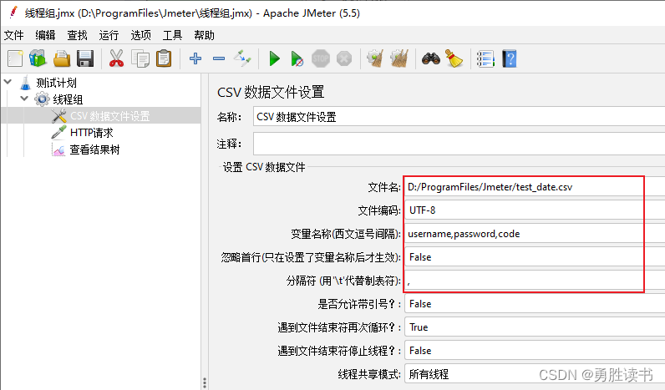This screenshot has width=665, height=390.
Task: Collapse all with the minus icon
Action: 219,58
